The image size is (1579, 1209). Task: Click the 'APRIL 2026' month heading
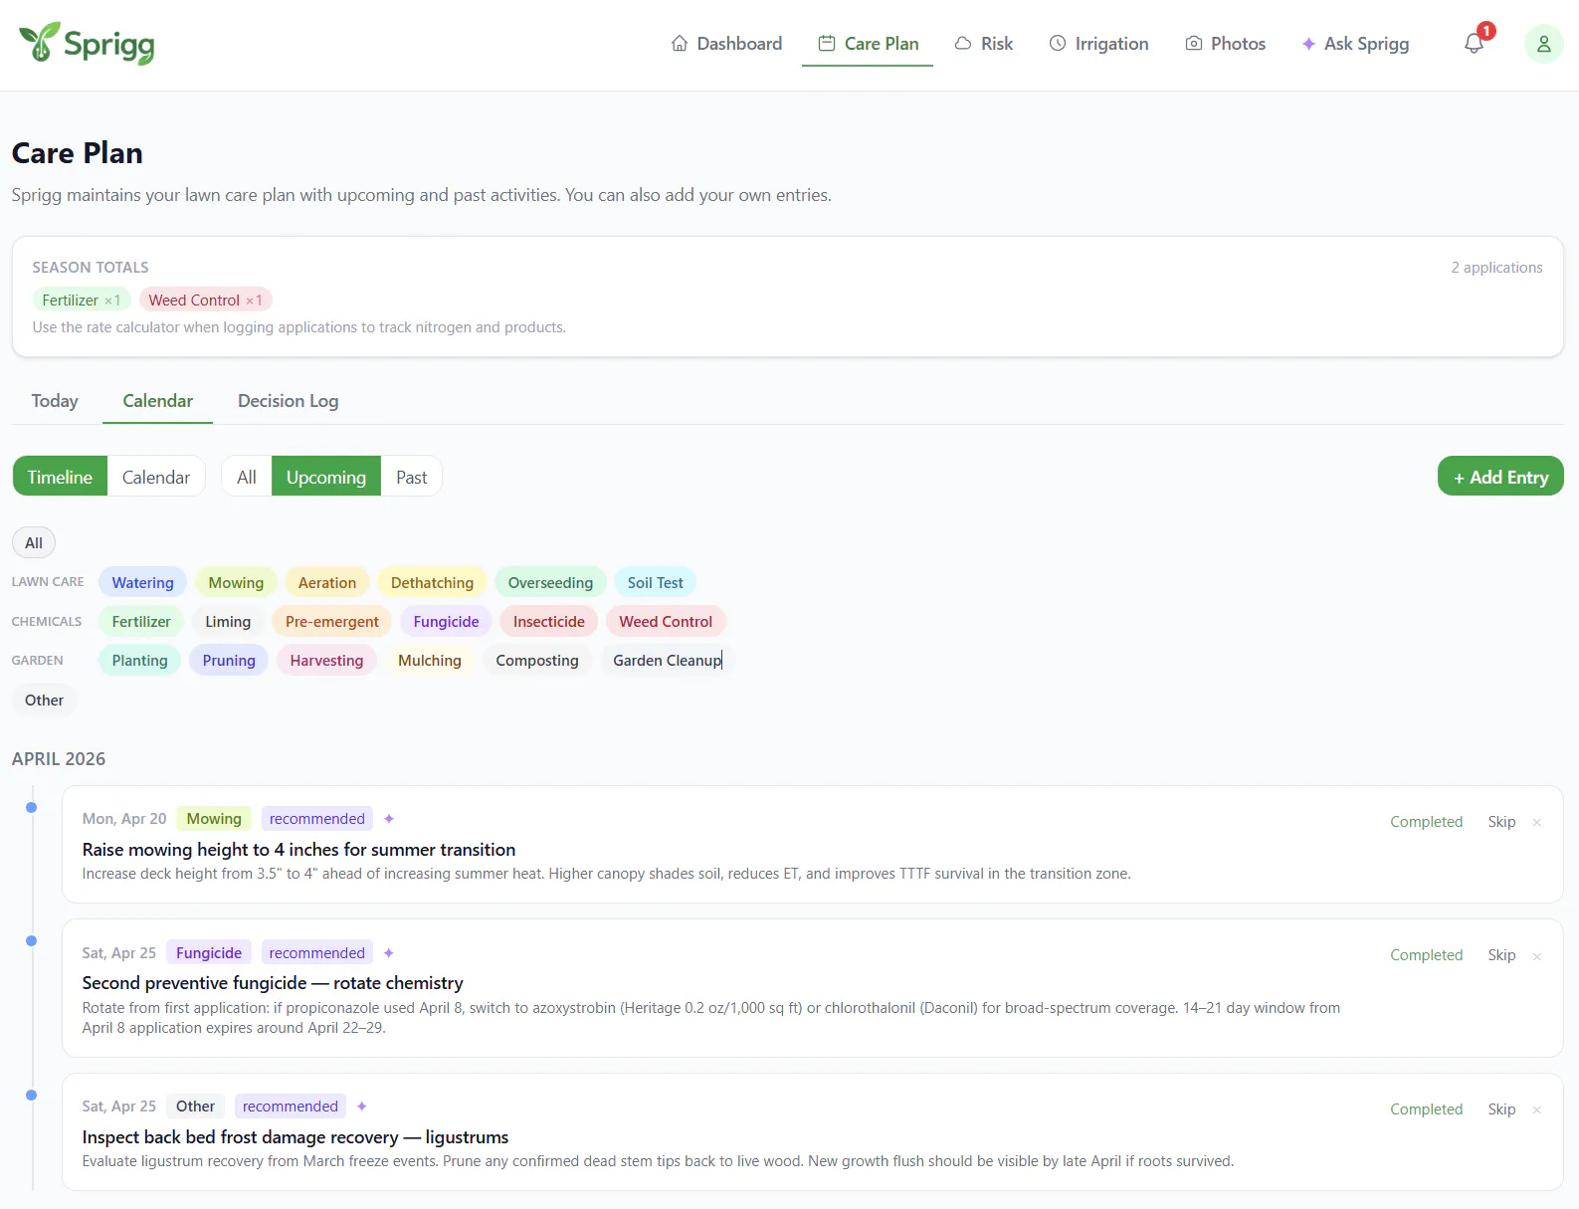click(59, 759)
